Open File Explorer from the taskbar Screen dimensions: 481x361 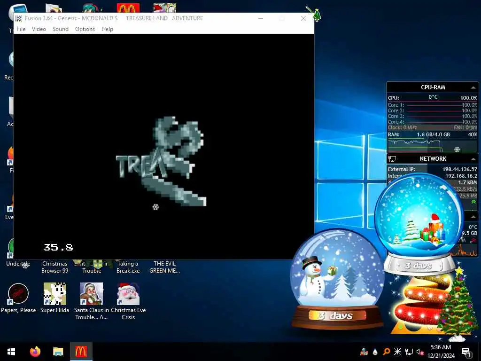point(58,352)
